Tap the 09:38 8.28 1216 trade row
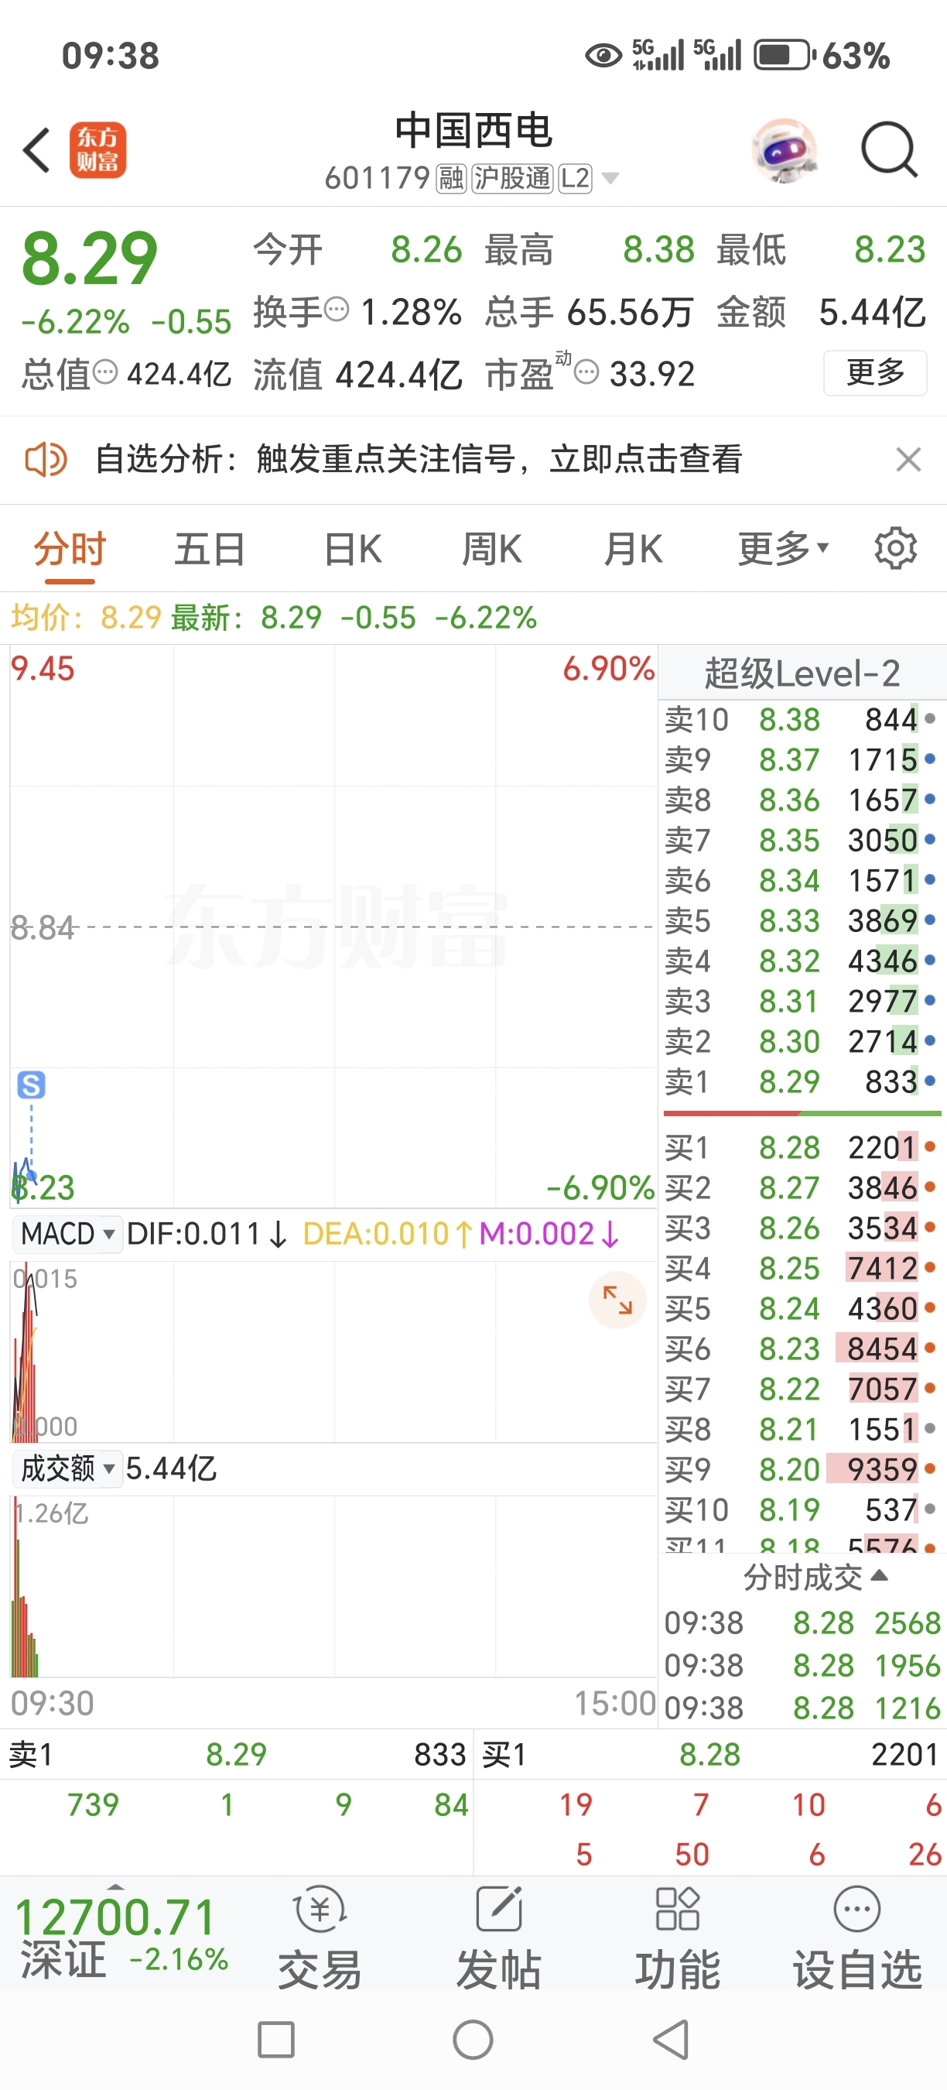Screen dimensions: 947x2090 [802, 1708]
